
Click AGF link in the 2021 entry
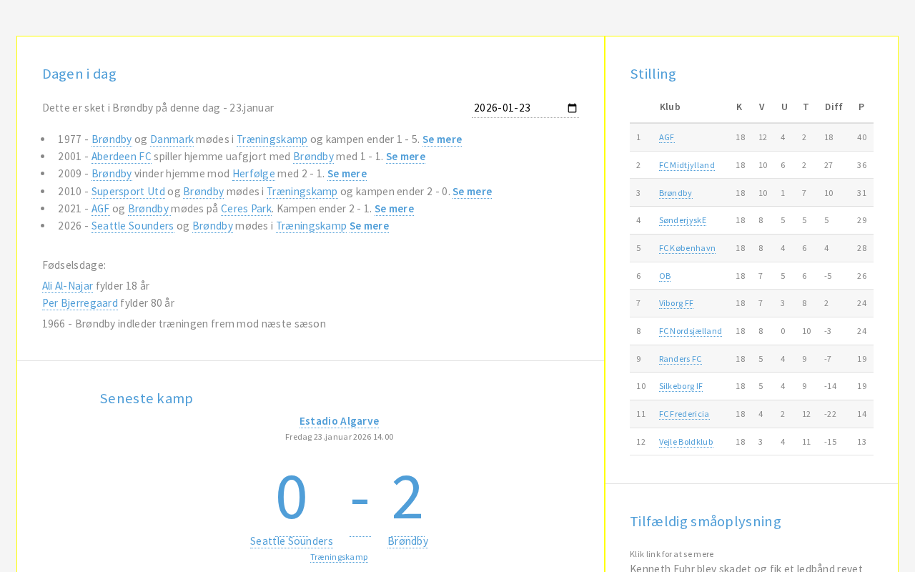click(x=101, y=209)
